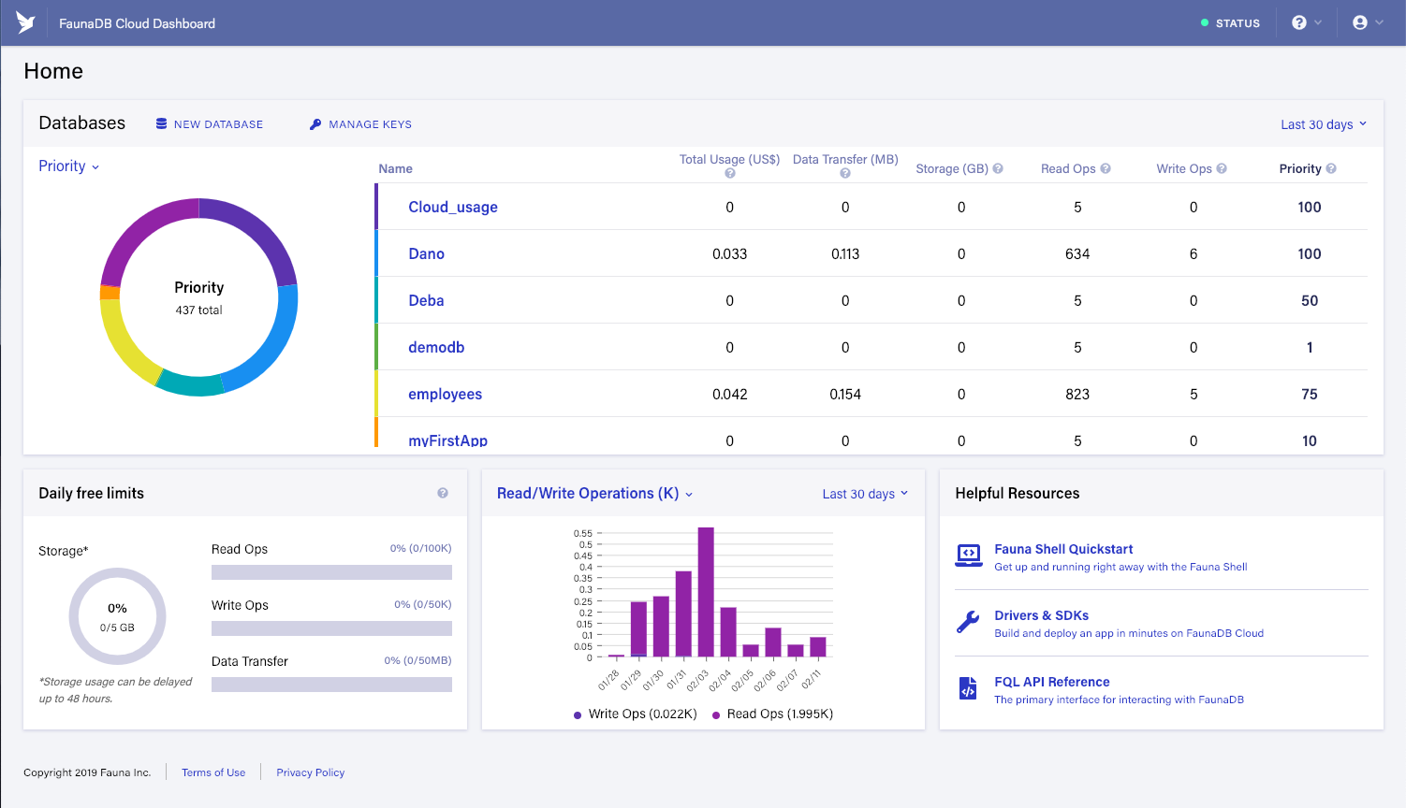This screenshot has height=808, width=1406.
Task: Click Dano read ops value 634
Action: click(1077, 253)
